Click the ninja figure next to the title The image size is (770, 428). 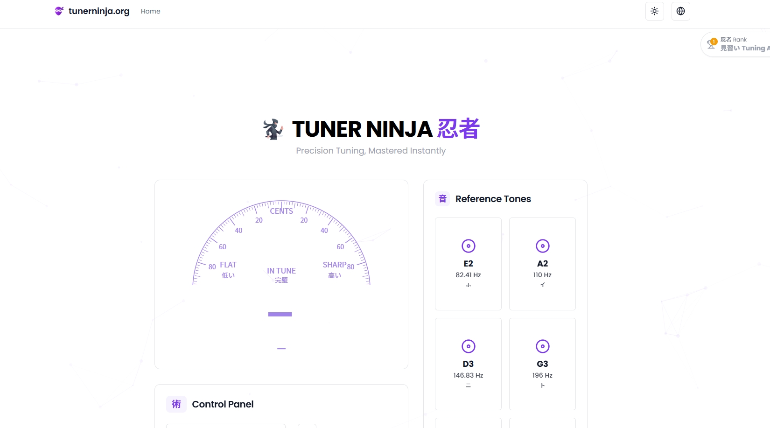pyautogui.click(x=273, y=129)
